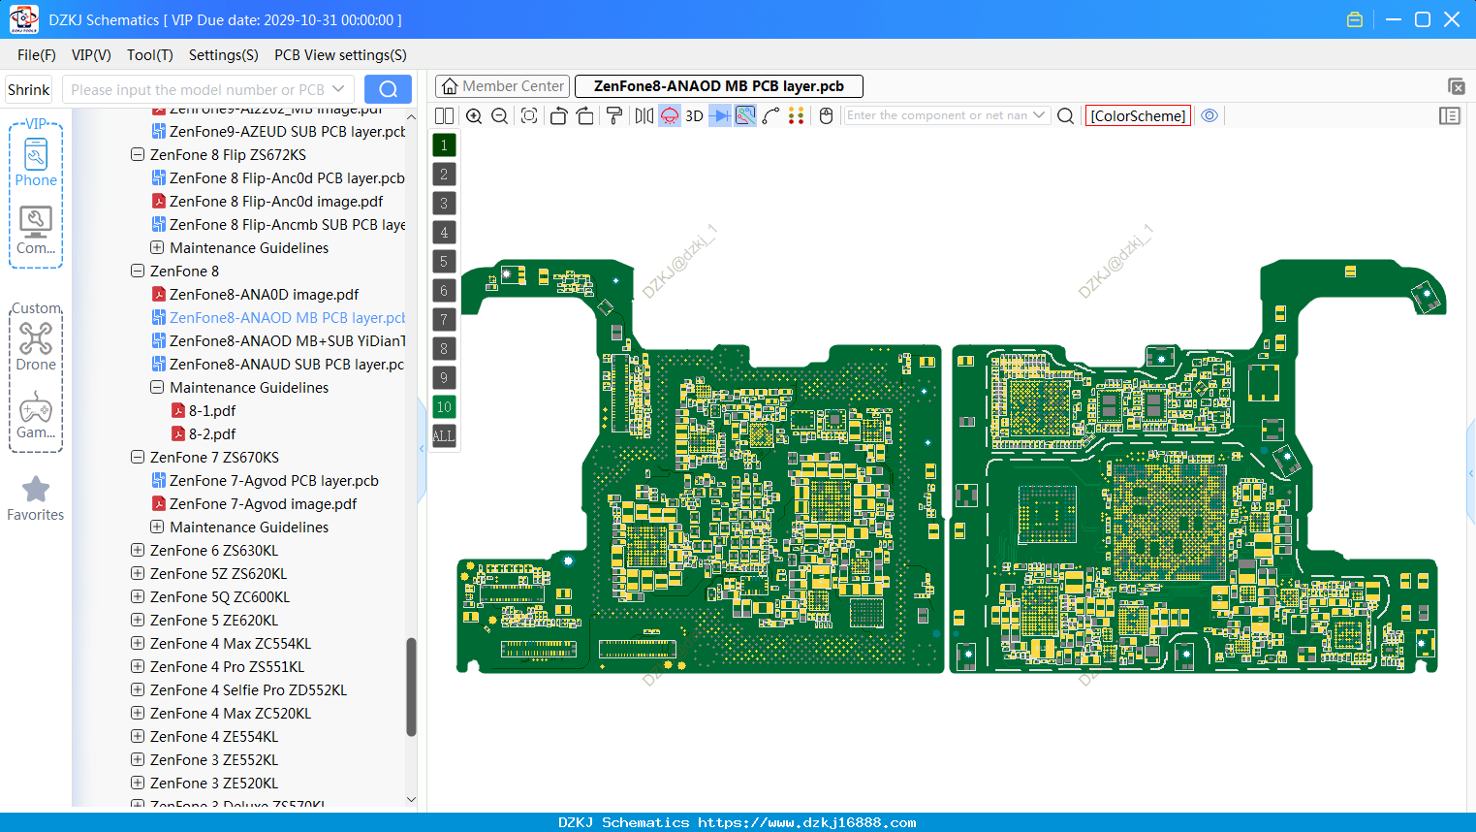Open the Drone category in sidebar
The height and width of the screenshot is (832, 1476).
[36, 346]
